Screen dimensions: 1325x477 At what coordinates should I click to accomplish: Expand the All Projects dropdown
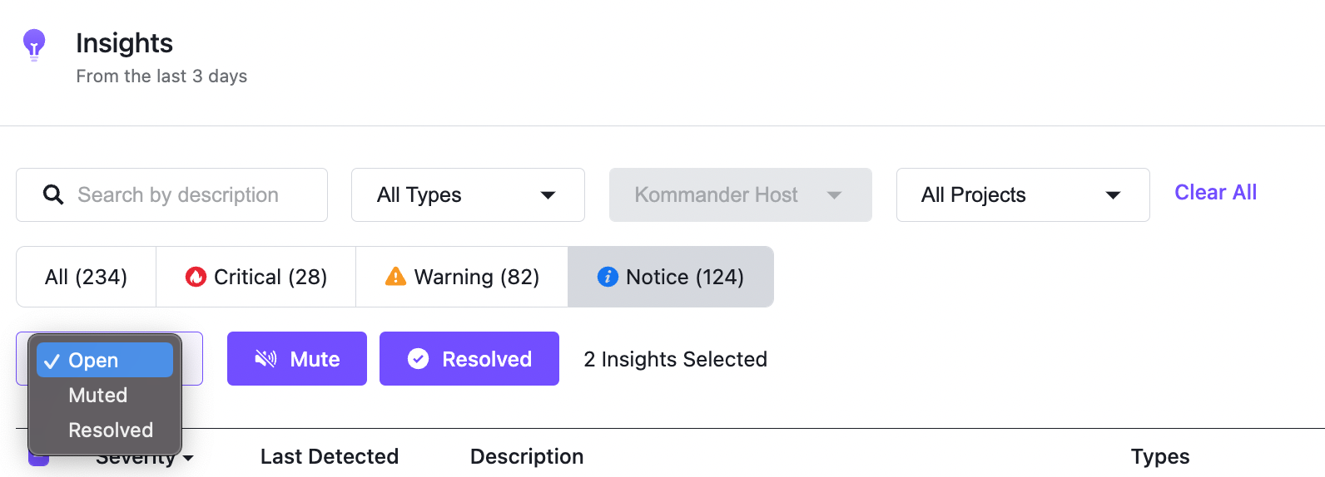[1022, 195]
